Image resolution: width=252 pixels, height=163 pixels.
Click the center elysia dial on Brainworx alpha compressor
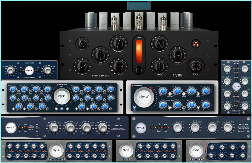(x=62, y=96)
